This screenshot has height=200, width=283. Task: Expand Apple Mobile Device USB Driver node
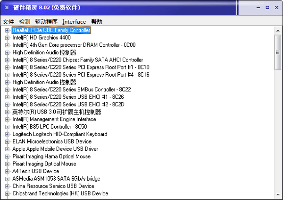7,149
